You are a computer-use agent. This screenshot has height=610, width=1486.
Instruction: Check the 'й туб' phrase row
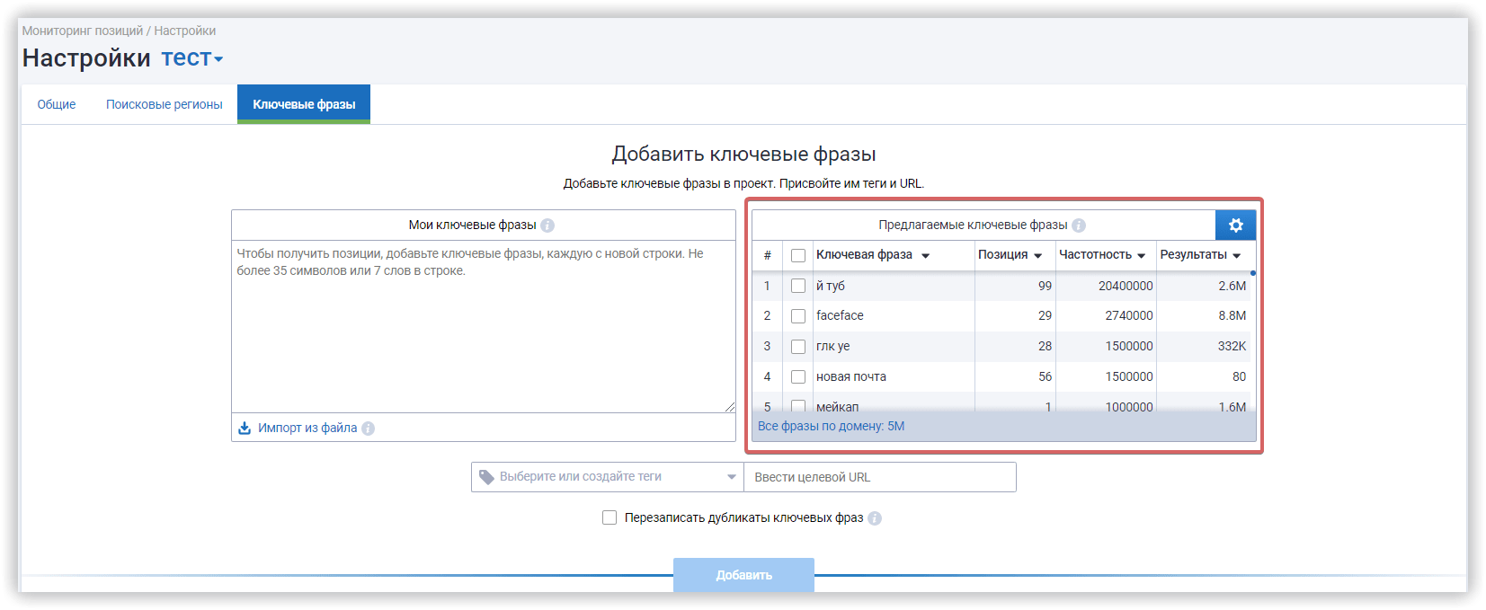tap(797, 286)
